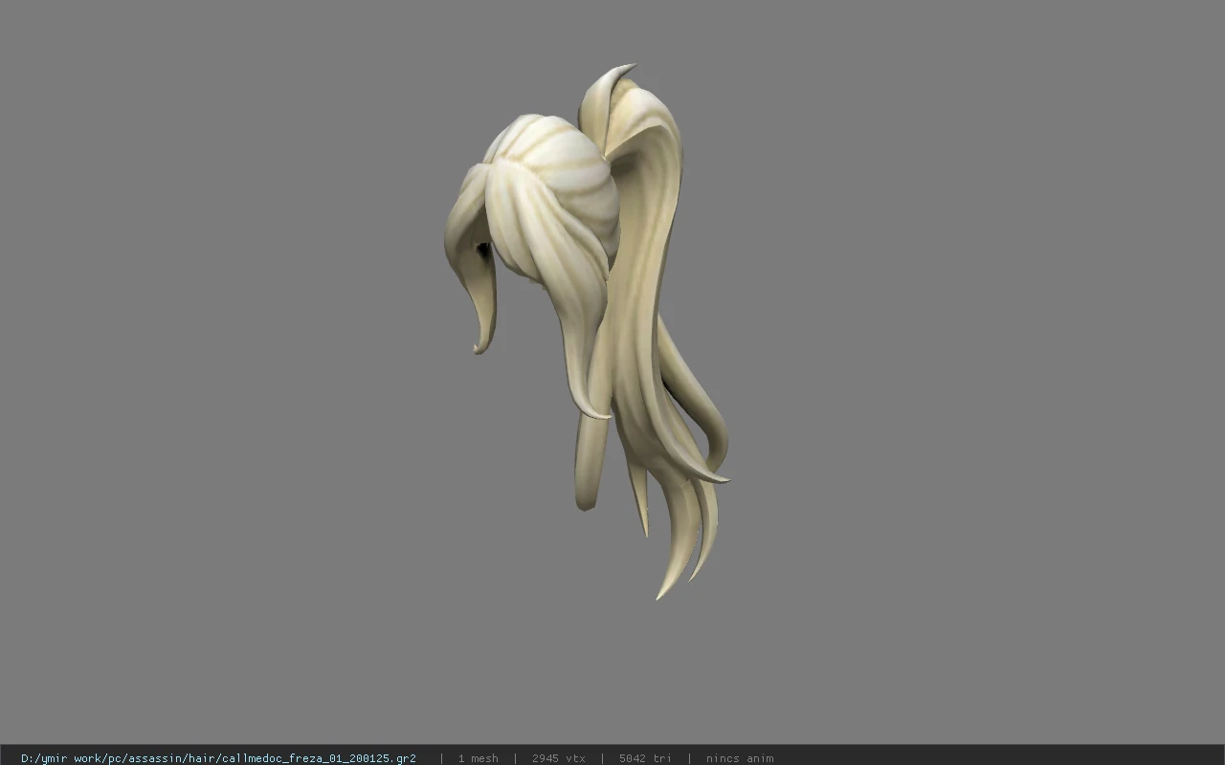Click the '2945 vtx' vertex count
The width and height of the screenshot is (1225, 765).
click(558, 758)
